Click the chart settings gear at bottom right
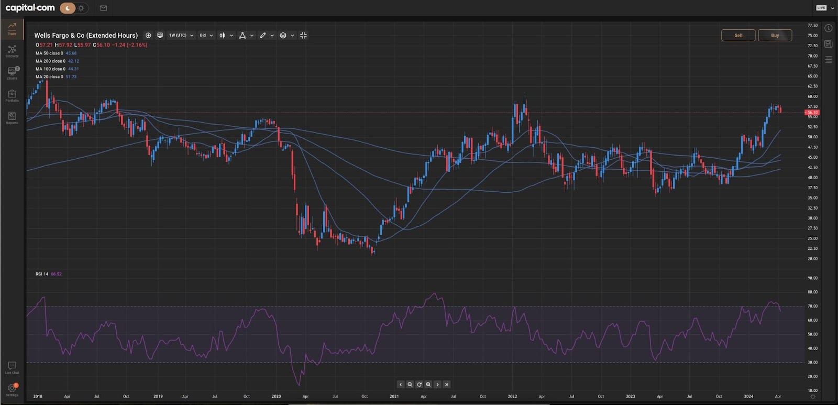 (x=813, y=397)
